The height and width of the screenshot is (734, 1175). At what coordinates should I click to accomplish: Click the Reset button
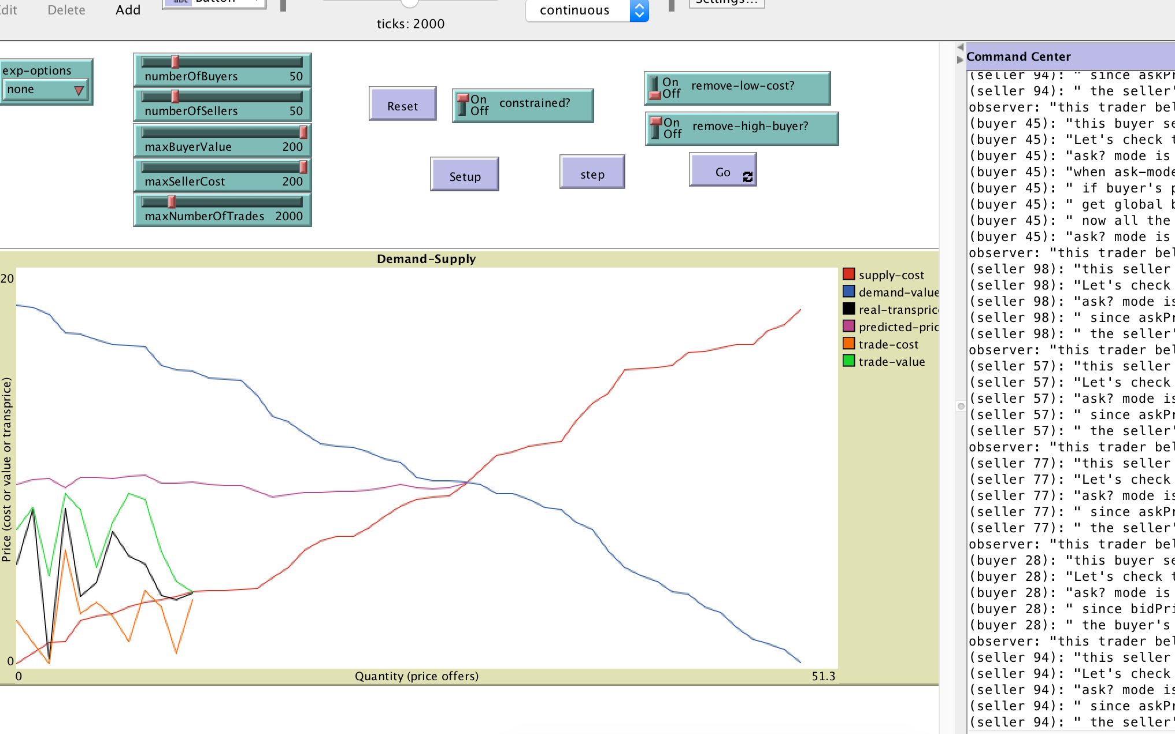[402, 104]
